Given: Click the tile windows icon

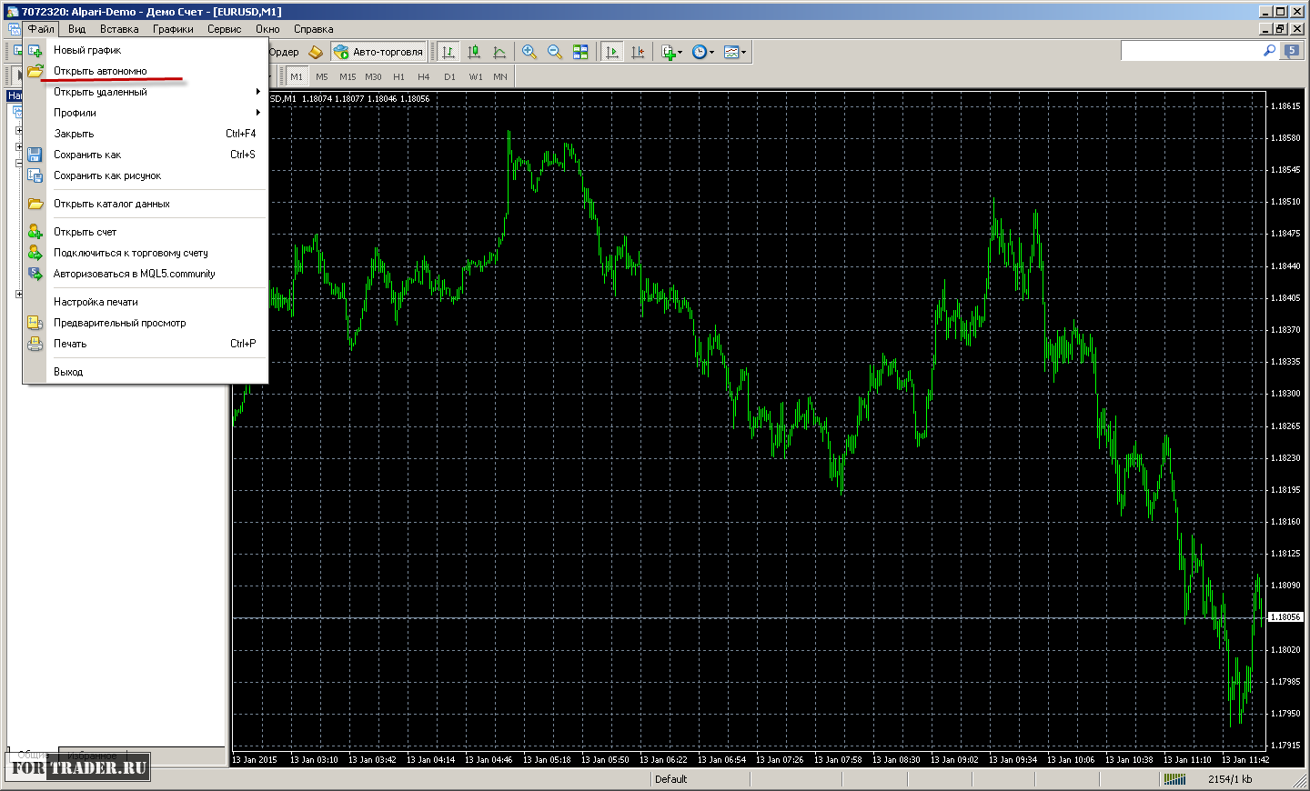Looking at the screenshot, I should click(x=580, y=52).
